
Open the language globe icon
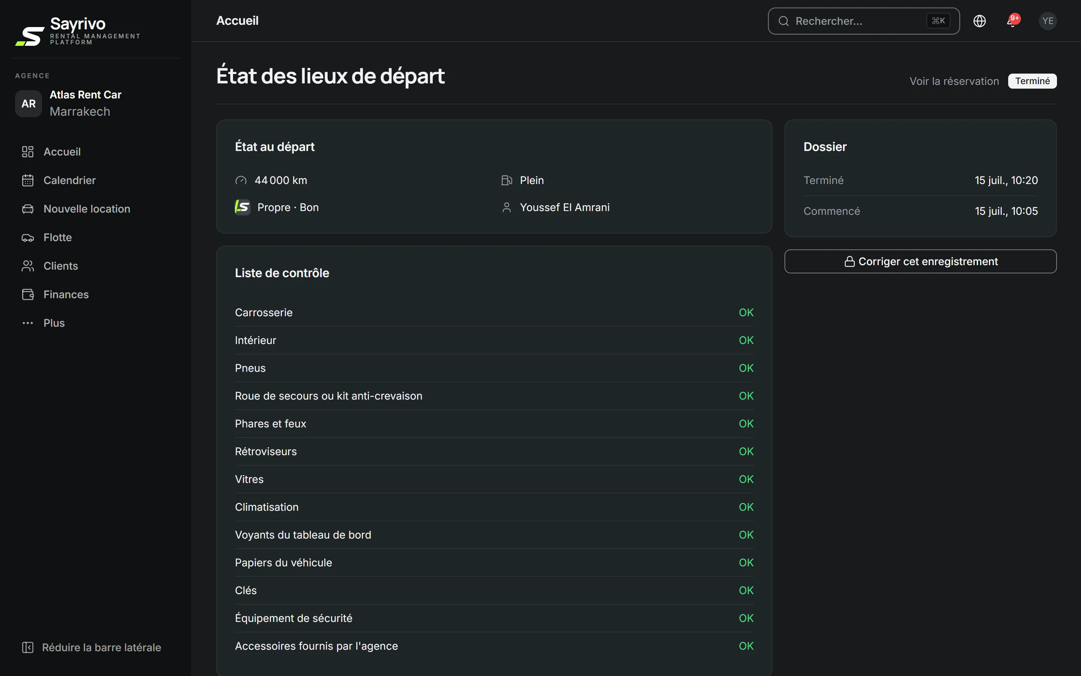click(979, 21)
